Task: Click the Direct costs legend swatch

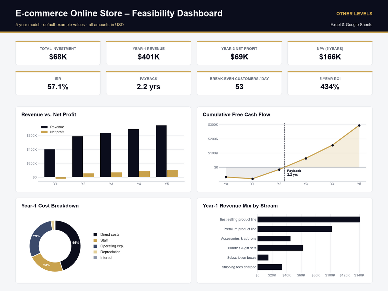Action: [x=95, y=234]
